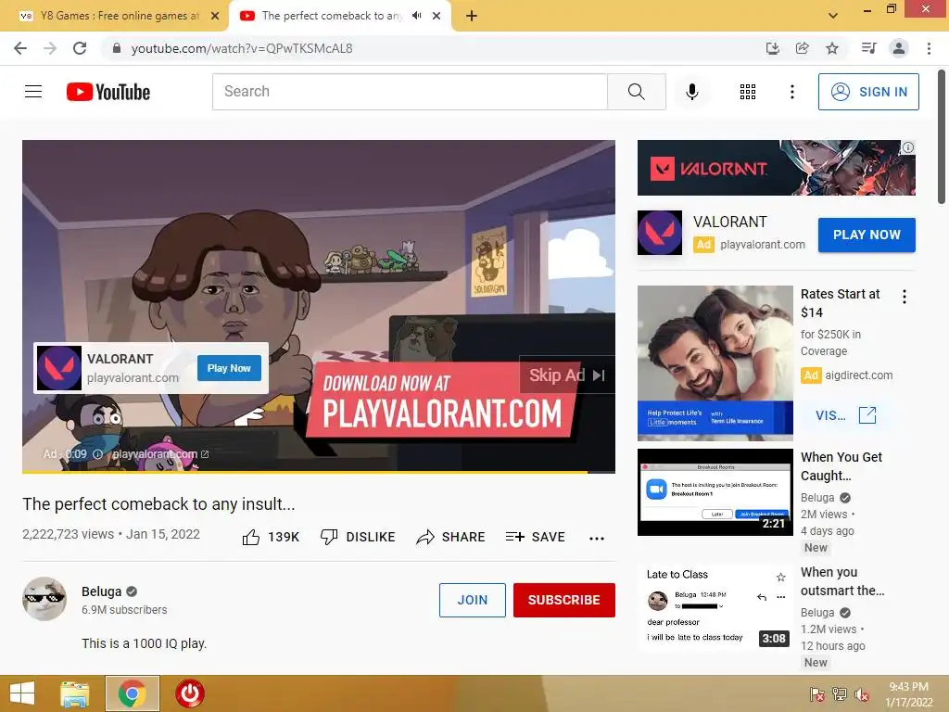Open Chrome media controls icon
Viewport: 949px width, 712px height.
(x=868, y=48)
